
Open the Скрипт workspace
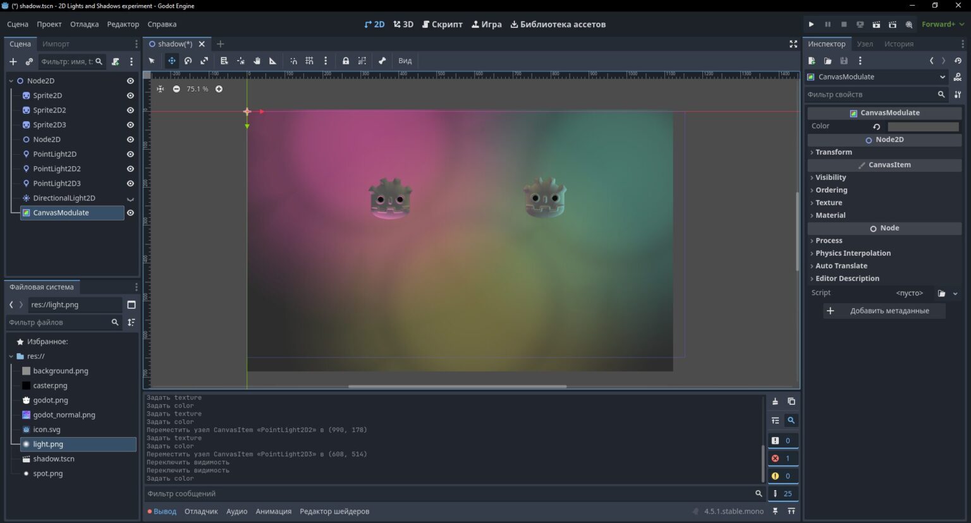click(x=443, y=24)
